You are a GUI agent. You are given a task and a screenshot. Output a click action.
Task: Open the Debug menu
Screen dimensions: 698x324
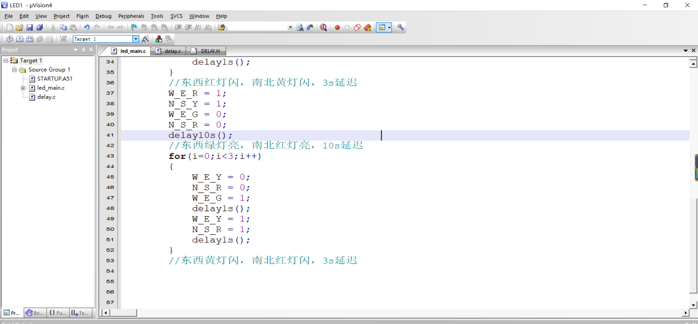pos(103,16)
